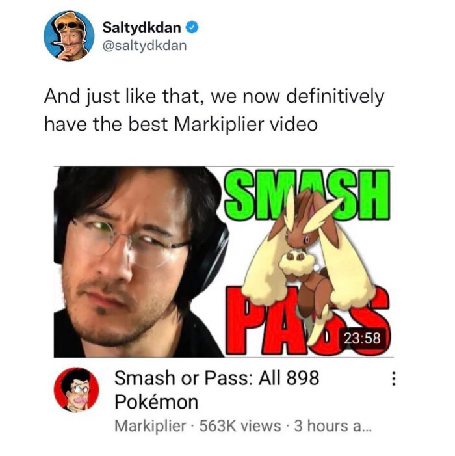Click the Markiplier channel name below title

pyautogui.click(x=151, y=426)
